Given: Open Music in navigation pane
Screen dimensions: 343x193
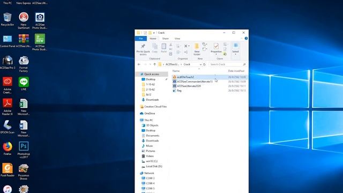Looking at the screenshot, I should coord(150,146).
